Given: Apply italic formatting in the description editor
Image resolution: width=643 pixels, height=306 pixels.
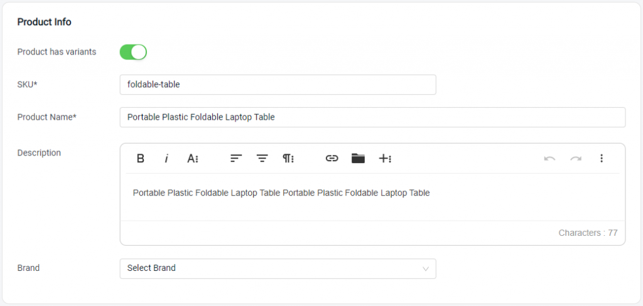Looking at the screenshot, I should click(x=166, y=159).
